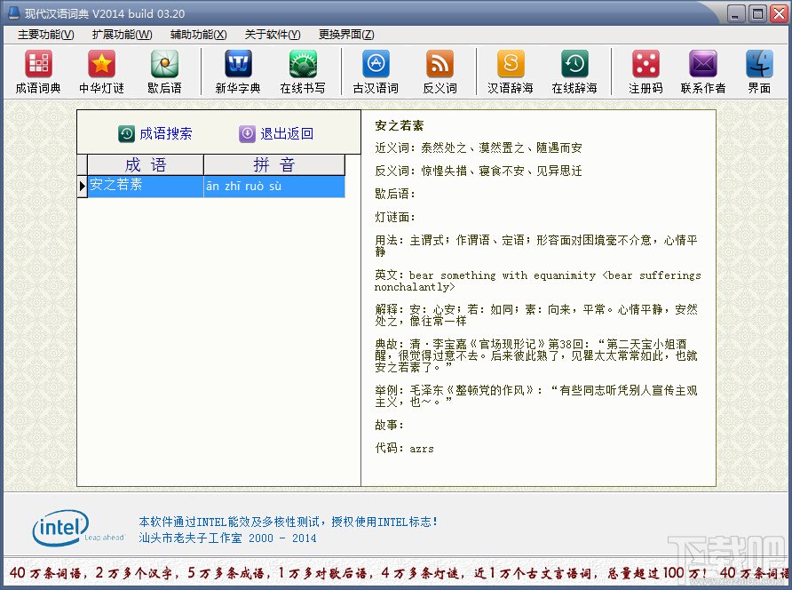This screenshot has height=590, width=792.
Task: Click the 成语 column header
Action: (146, 164)
